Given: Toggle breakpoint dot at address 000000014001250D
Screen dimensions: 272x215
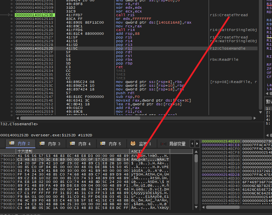Looking at the screenshot, I should [11, 15].
